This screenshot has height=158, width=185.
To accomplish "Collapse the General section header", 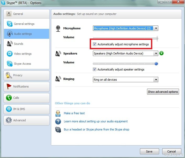I will (26, 14).
